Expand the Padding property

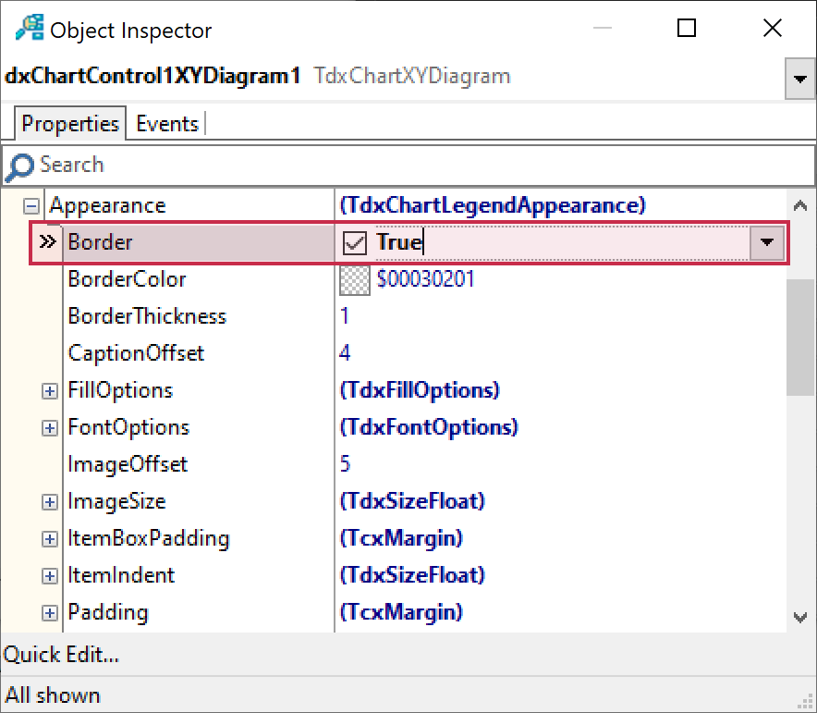click(50, 613)
